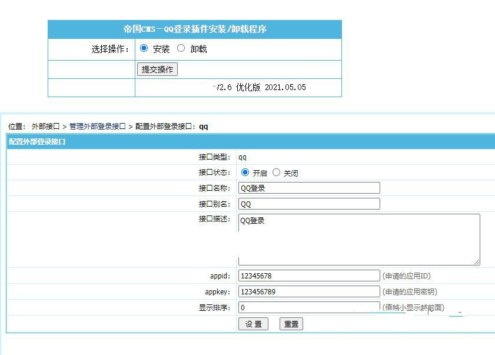
Task: Click the 显示排序 label
Action: click(x=214, y=308)
